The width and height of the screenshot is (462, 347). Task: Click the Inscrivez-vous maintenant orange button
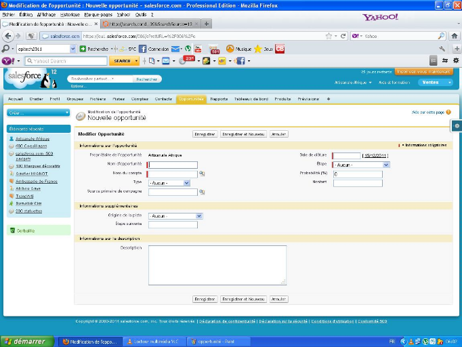coord(423,72)
